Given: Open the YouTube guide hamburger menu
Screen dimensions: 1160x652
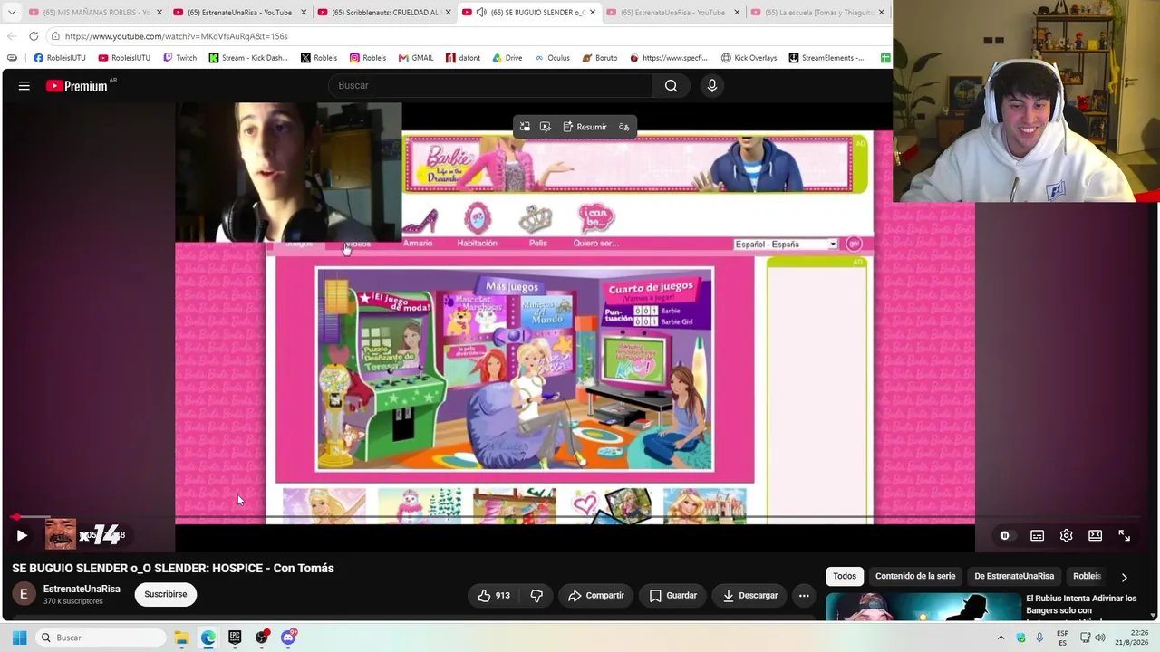Looking at the screenshot, I should [24, 85].
